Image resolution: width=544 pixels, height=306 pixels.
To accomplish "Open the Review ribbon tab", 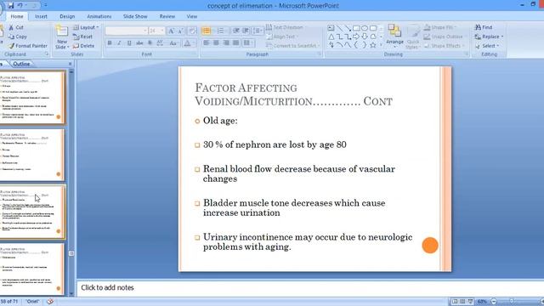I will coord(167,16).
